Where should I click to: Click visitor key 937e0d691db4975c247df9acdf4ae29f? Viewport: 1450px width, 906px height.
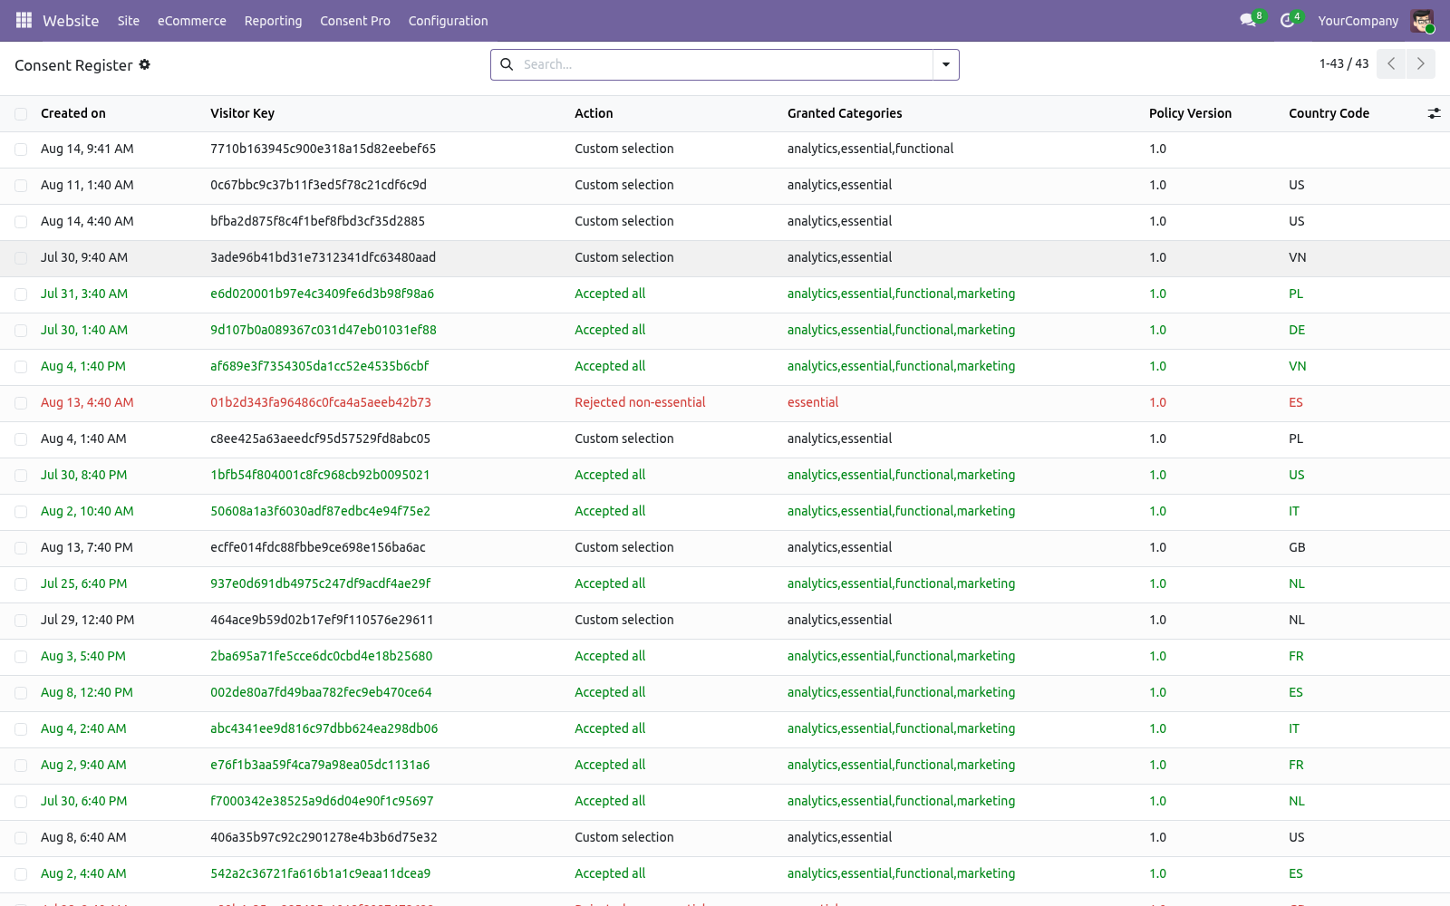pyautogui.click(x=321, y=583)
